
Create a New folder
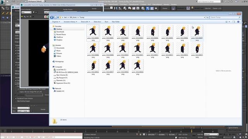pyautogui.click(x=115, y=22)
